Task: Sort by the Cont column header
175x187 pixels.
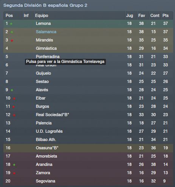Action: point(155,15)
